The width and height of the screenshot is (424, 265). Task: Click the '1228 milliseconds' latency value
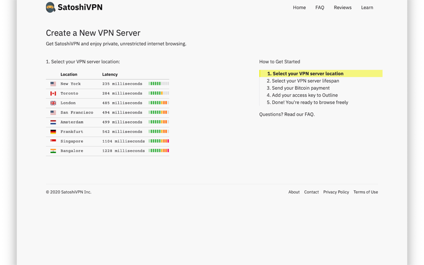[123, 151]
